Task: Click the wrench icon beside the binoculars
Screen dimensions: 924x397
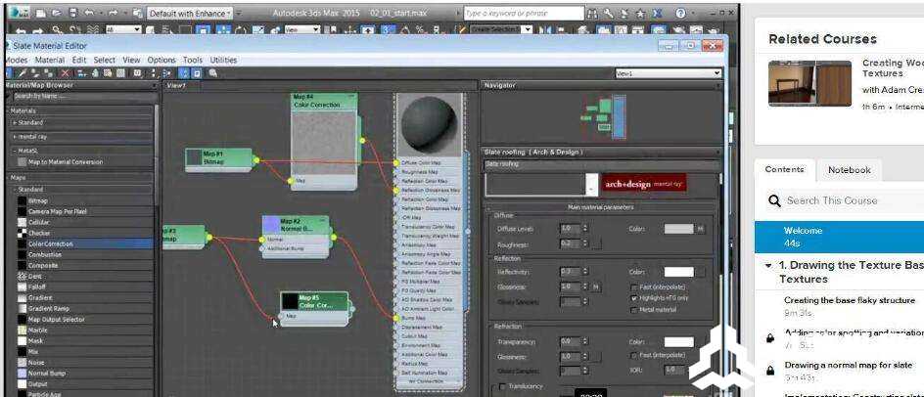Action: (x=610, y=13)
